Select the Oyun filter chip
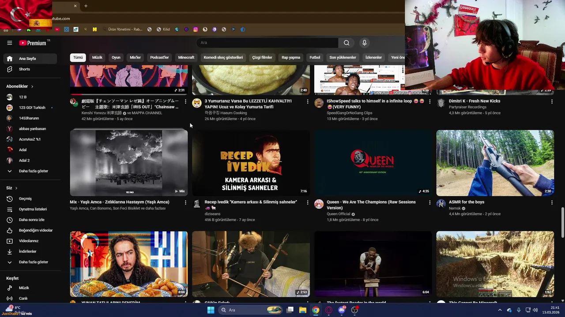This screenshot has width=565, height=317. 116,57
